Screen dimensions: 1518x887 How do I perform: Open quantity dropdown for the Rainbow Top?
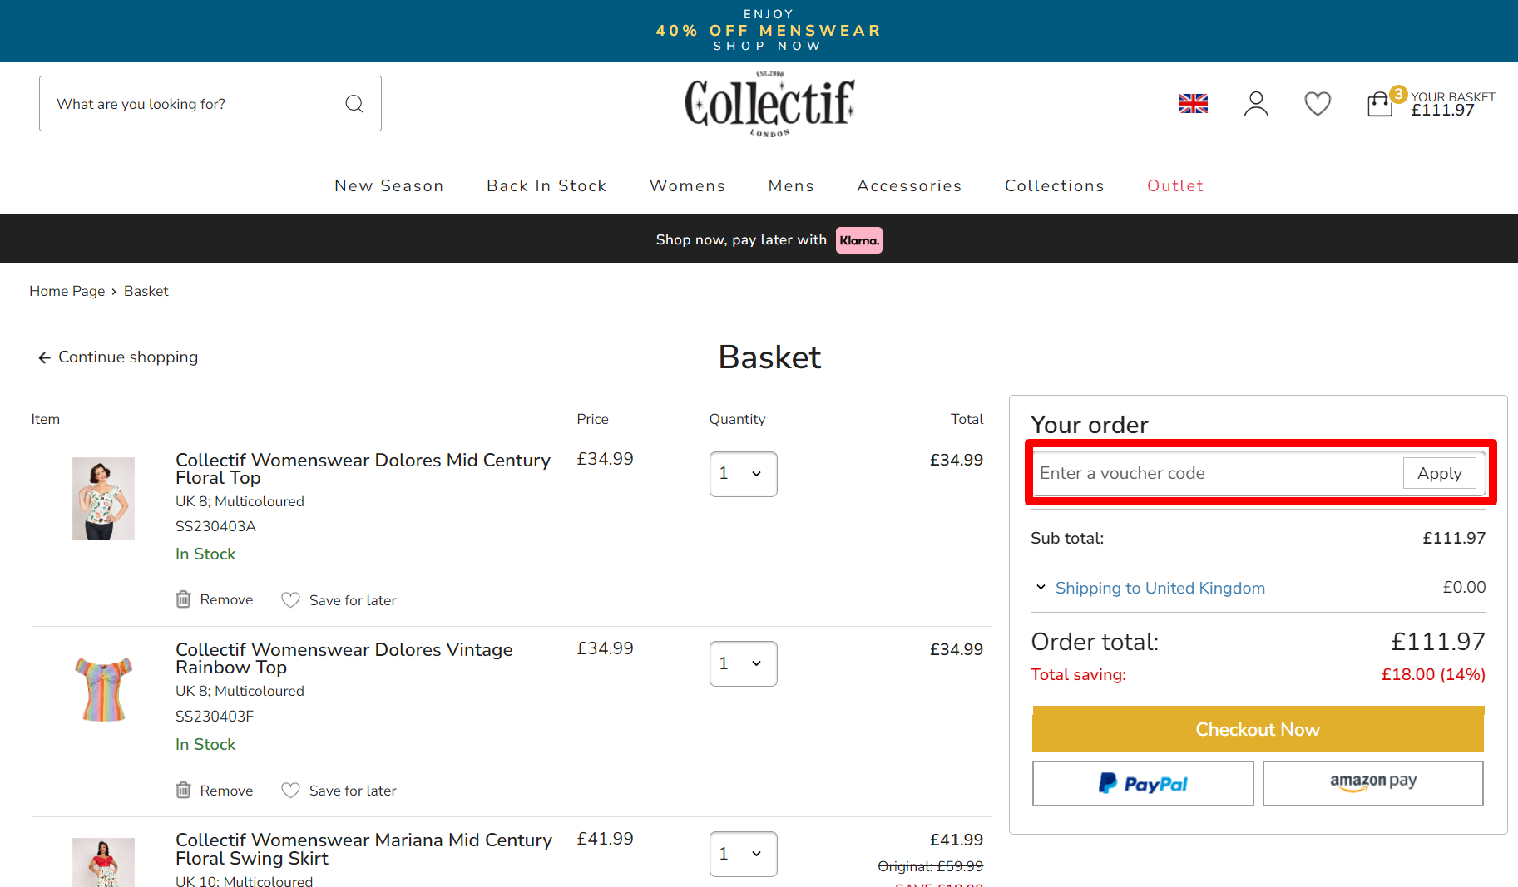pos(743,663)
